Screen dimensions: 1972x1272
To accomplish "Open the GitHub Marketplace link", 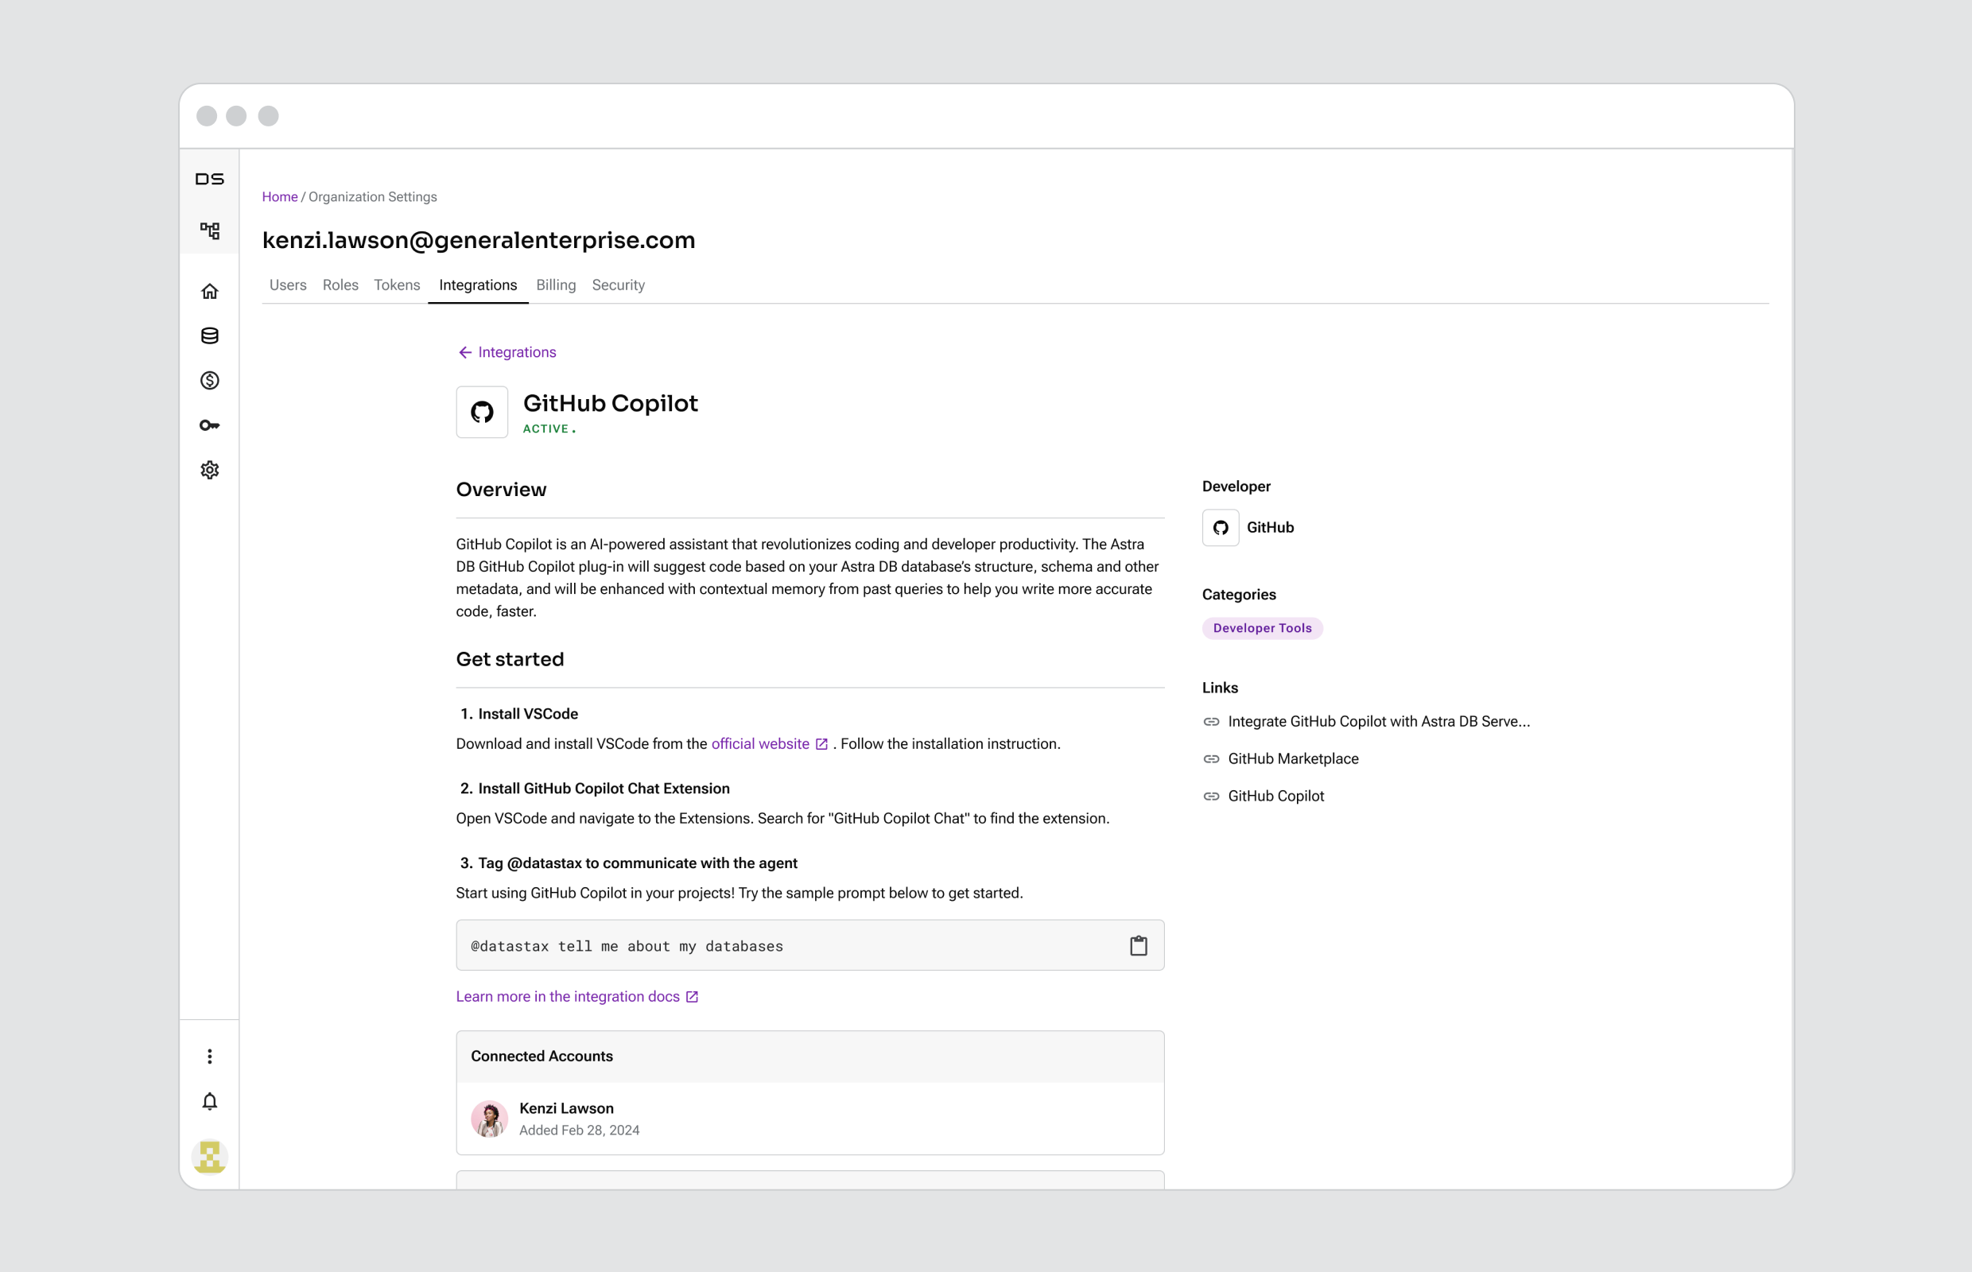I will [x=1293, y=759].
